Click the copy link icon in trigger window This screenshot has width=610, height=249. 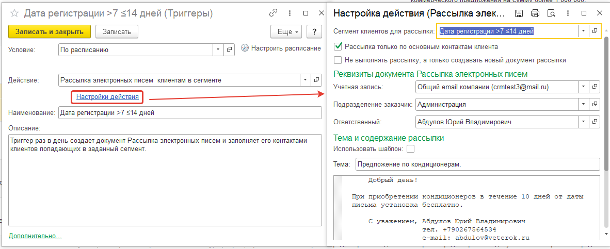pyautogui.click(x=274, y=13)
